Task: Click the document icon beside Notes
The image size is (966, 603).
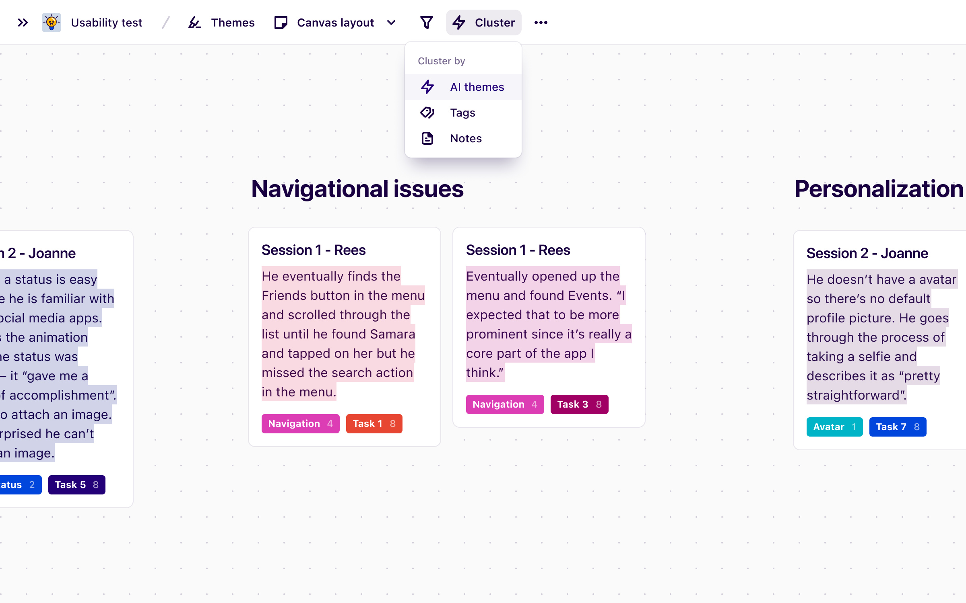Action: pos(427,138)
